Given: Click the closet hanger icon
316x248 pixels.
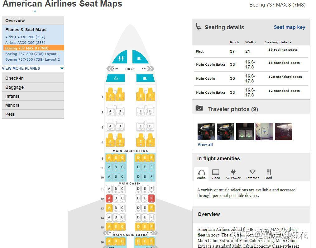Looking at the screenshot, I should (x=116, y=78).
